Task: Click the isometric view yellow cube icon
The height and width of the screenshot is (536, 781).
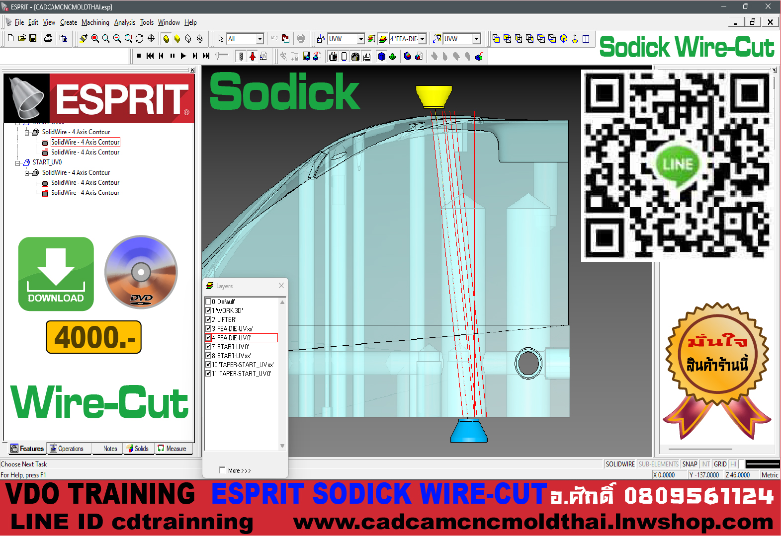Action: [x=564, y=38]
